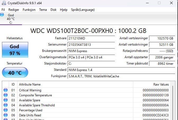The height and width of the screenshot is (120, 178).
Task: Select the God 40 °C C: disk tab
Action: coord(11,19)
